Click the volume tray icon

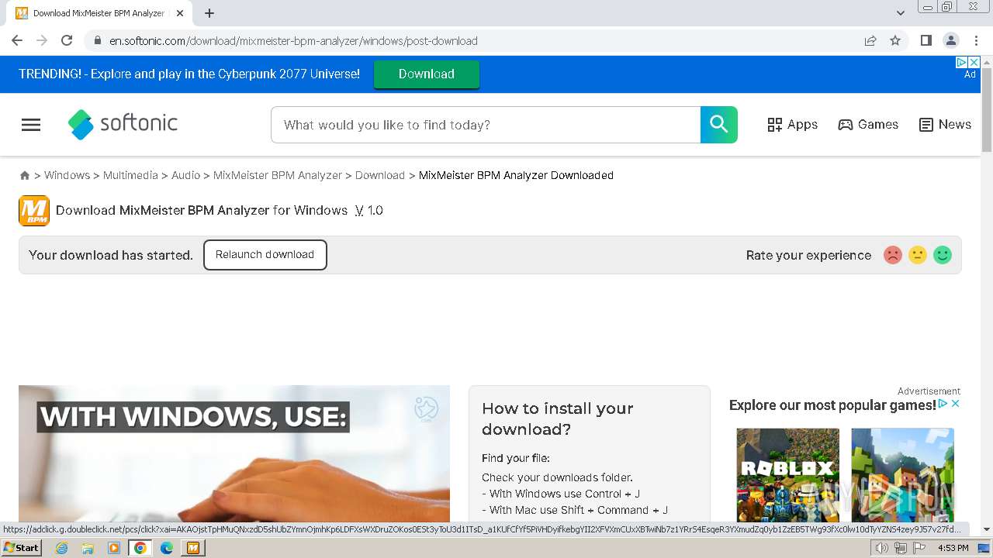click(882, 548)
